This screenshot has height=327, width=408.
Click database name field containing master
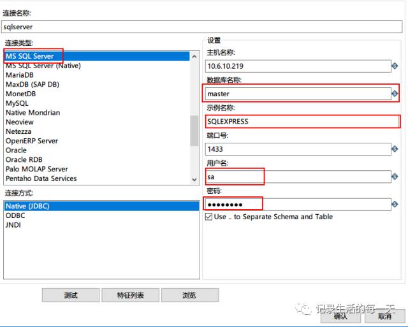coord(298,94)
